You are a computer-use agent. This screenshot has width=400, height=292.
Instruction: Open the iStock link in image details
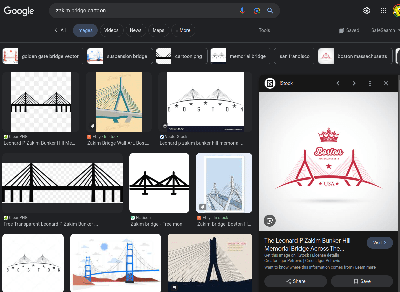(303, 255)
